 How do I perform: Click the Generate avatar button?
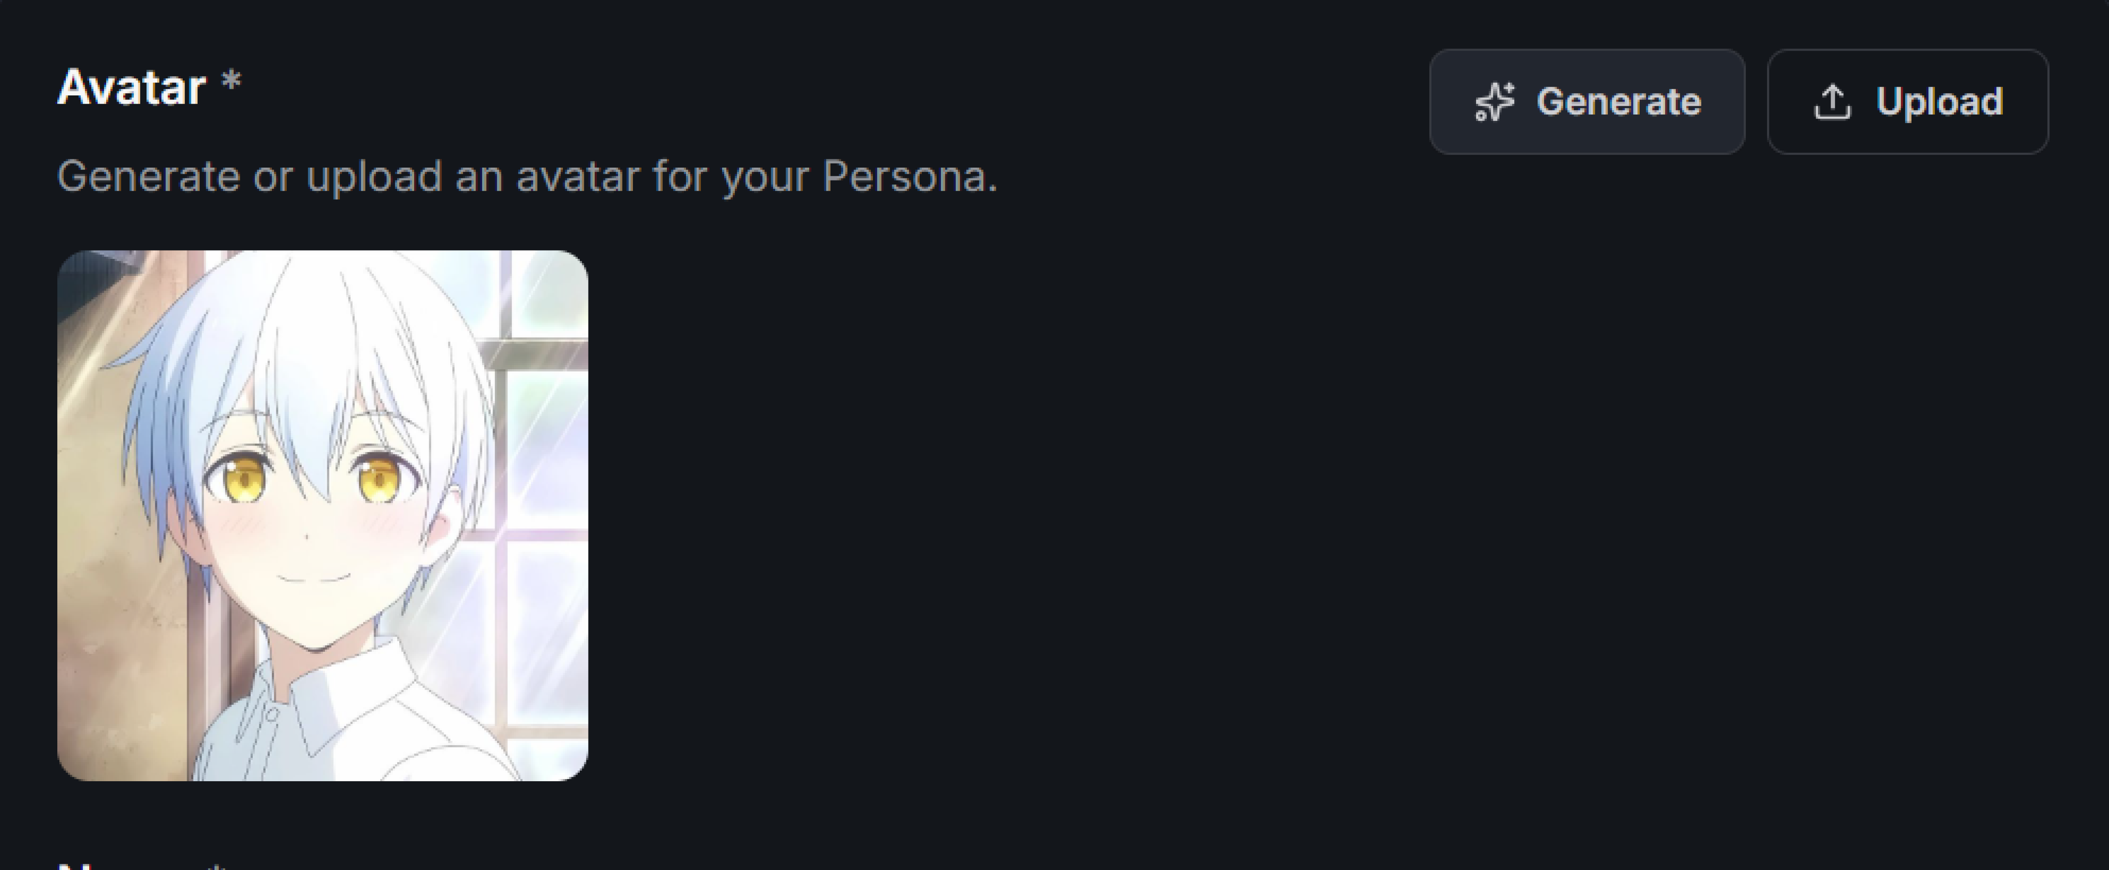pyautogui.click(x=1586, y=102)
